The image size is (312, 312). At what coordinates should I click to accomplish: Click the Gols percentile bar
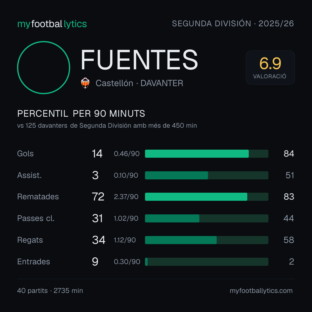207,154
